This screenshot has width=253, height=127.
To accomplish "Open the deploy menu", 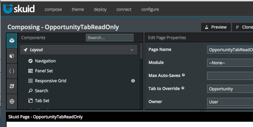I will click(x=100, y=9).
